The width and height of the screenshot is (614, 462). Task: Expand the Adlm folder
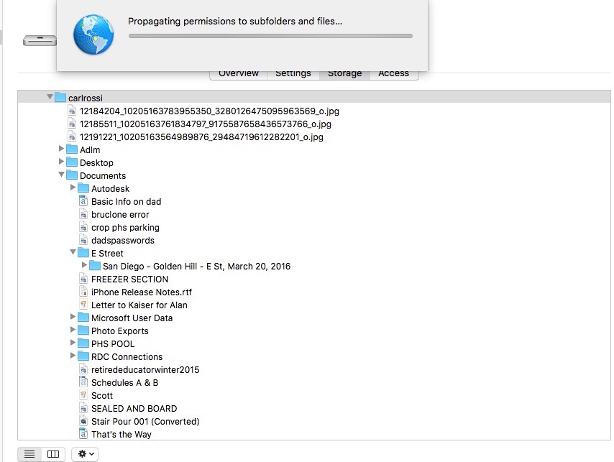[x=61, y=148]
